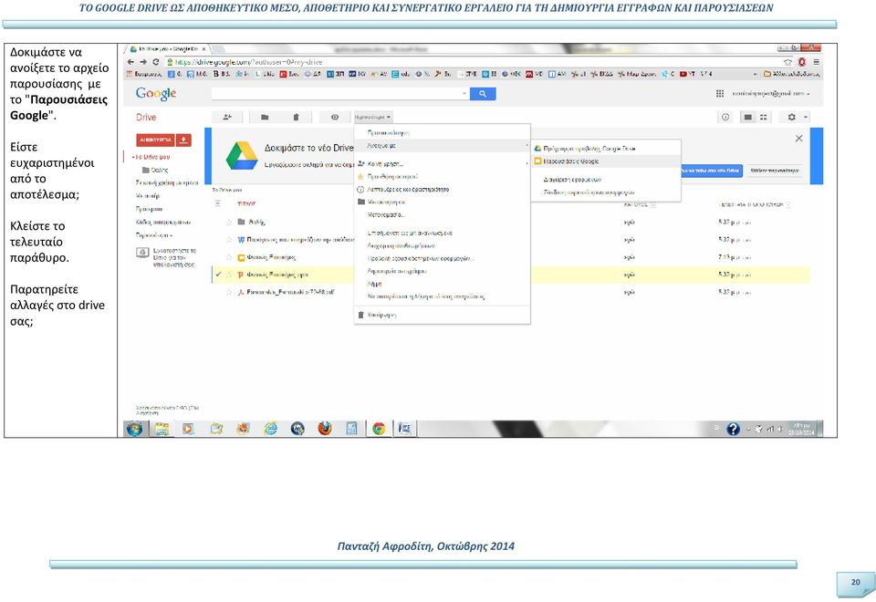This screenshot has width=876, height=602.
Task: Open the Word document in the list
Action: 300,240
